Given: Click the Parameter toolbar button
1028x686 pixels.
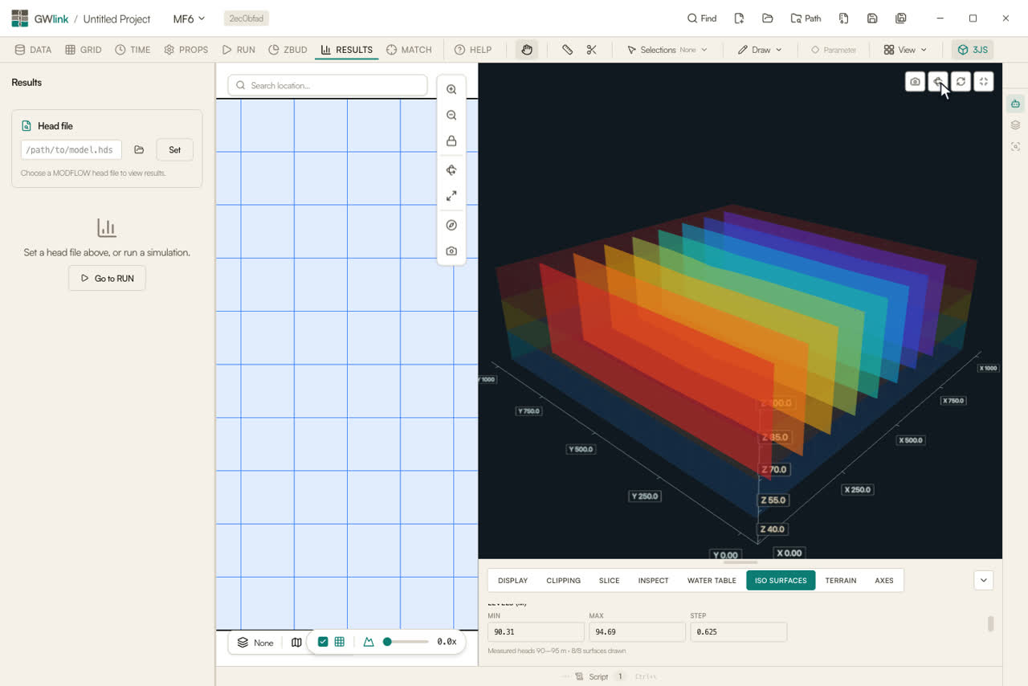Looking at the screenshot, I should (833, 50).
